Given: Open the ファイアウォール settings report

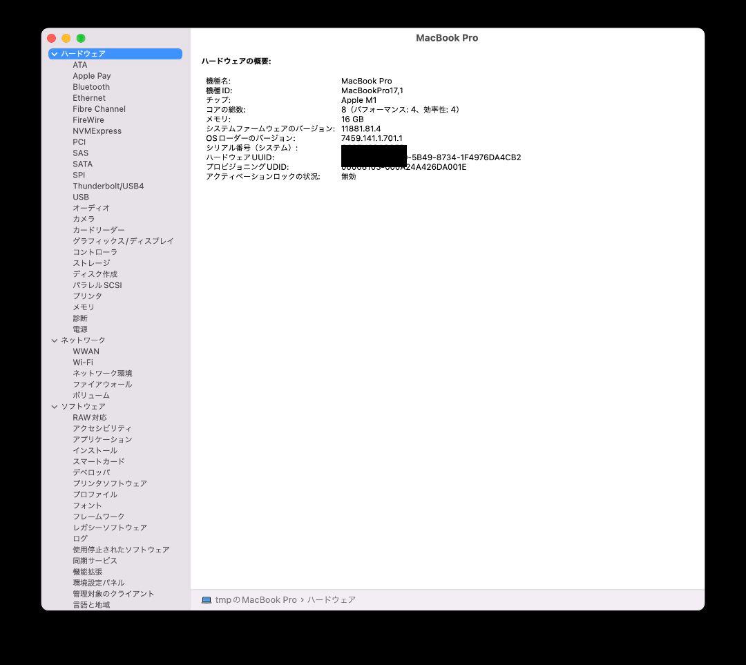Looking at the screenshot, I should coord(101,384).
